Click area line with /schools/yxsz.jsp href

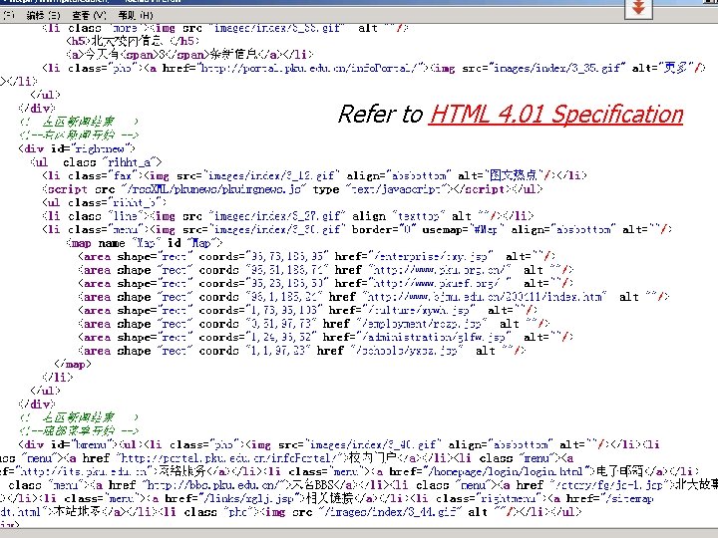(x=302, y=351)
